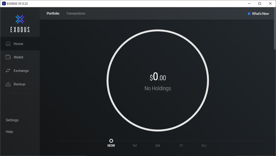Click the NOW circle handle on the timeline
Image resolution: width=276 pixels, height=156 pixels.
(111, 141)
